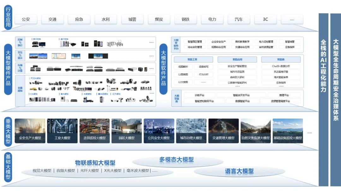
Task: Click the 大模型全生命周期安全治理体系 vertical bar
Action: point(336,100)
